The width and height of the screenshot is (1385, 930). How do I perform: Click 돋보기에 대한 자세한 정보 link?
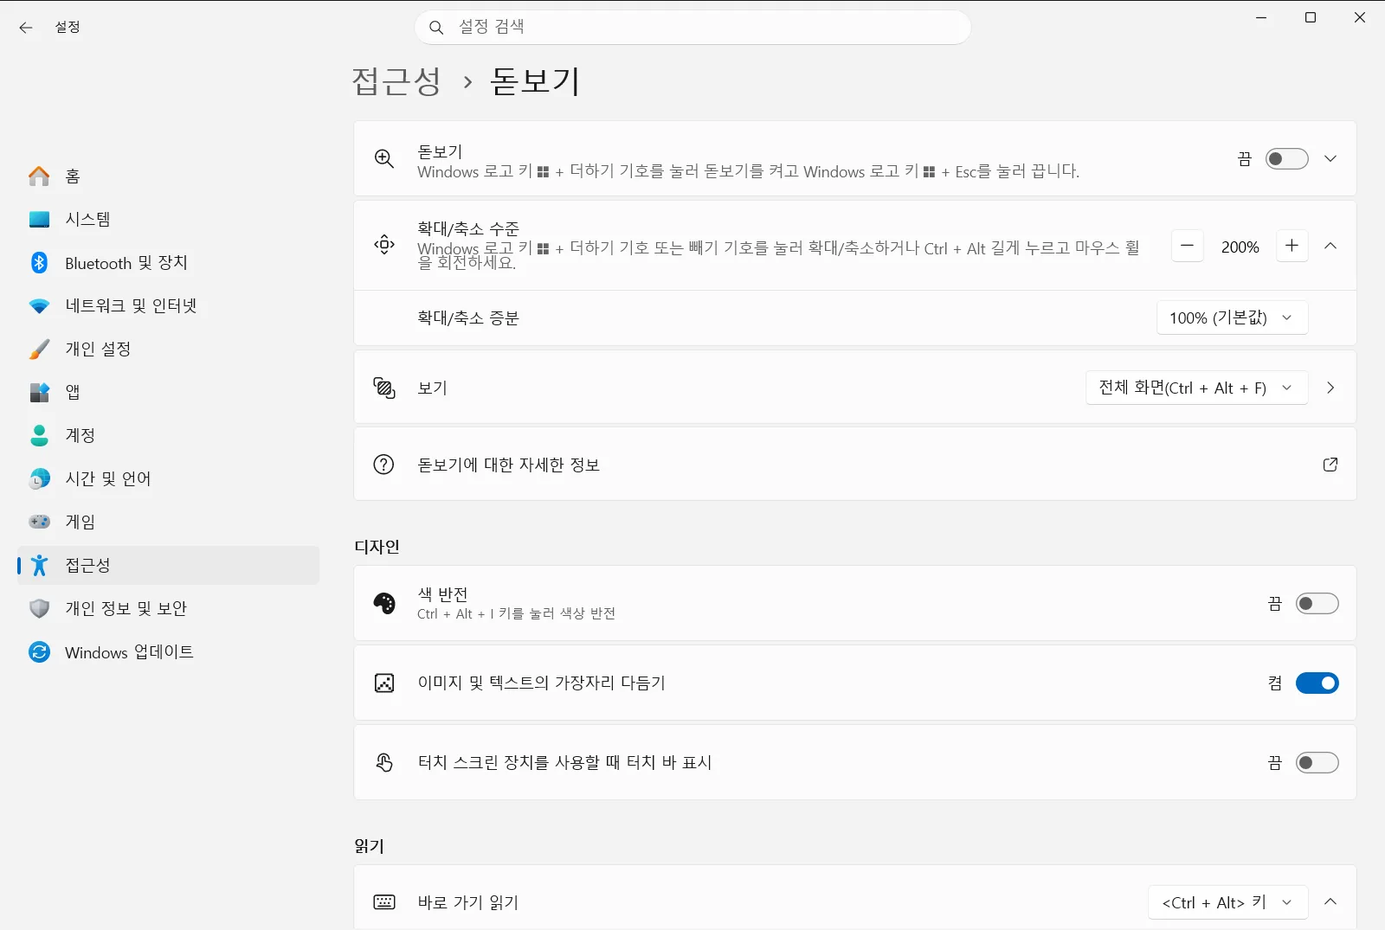pos(508,465)
